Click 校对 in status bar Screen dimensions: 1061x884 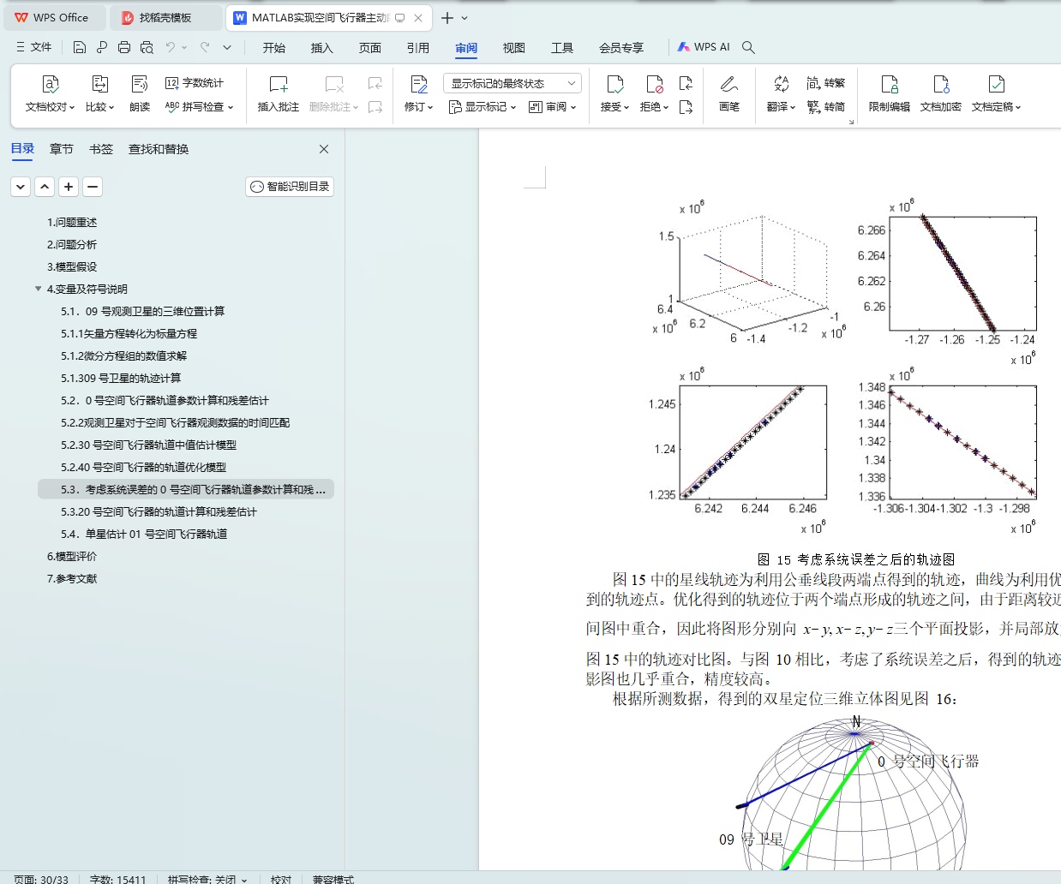click(281, 879)
